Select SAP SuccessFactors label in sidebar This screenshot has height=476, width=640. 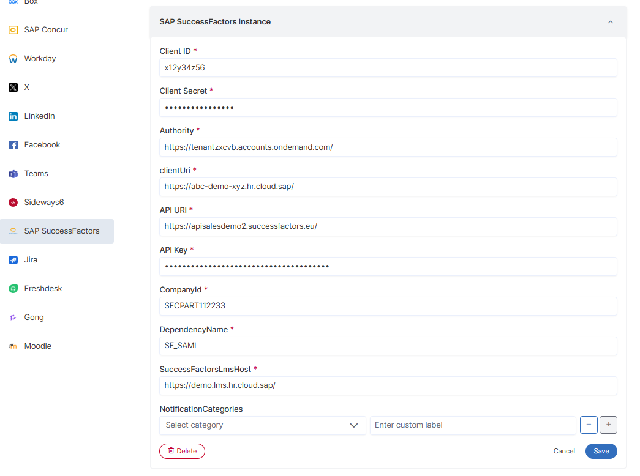pos(62,231)
